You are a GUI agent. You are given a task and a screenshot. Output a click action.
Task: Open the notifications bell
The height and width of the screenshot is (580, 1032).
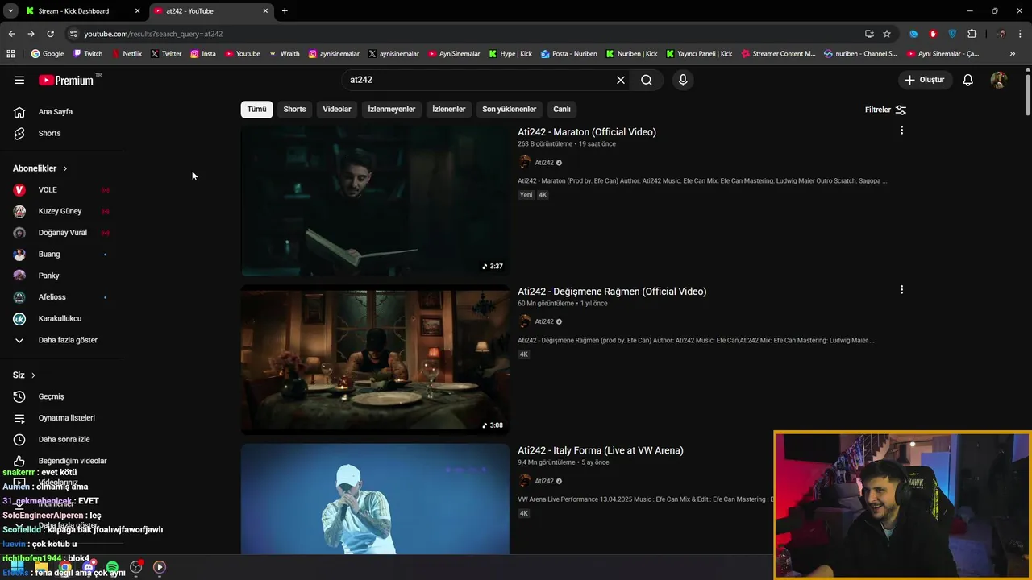(x=968, y=80)
